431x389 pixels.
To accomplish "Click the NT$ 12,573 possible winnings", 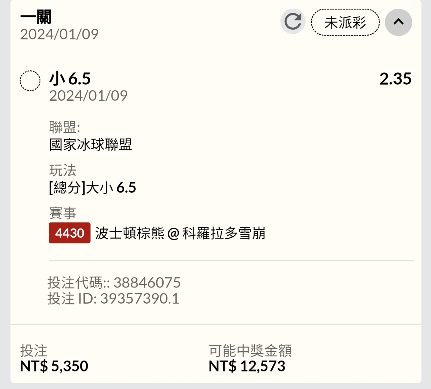I will [247, 366].
